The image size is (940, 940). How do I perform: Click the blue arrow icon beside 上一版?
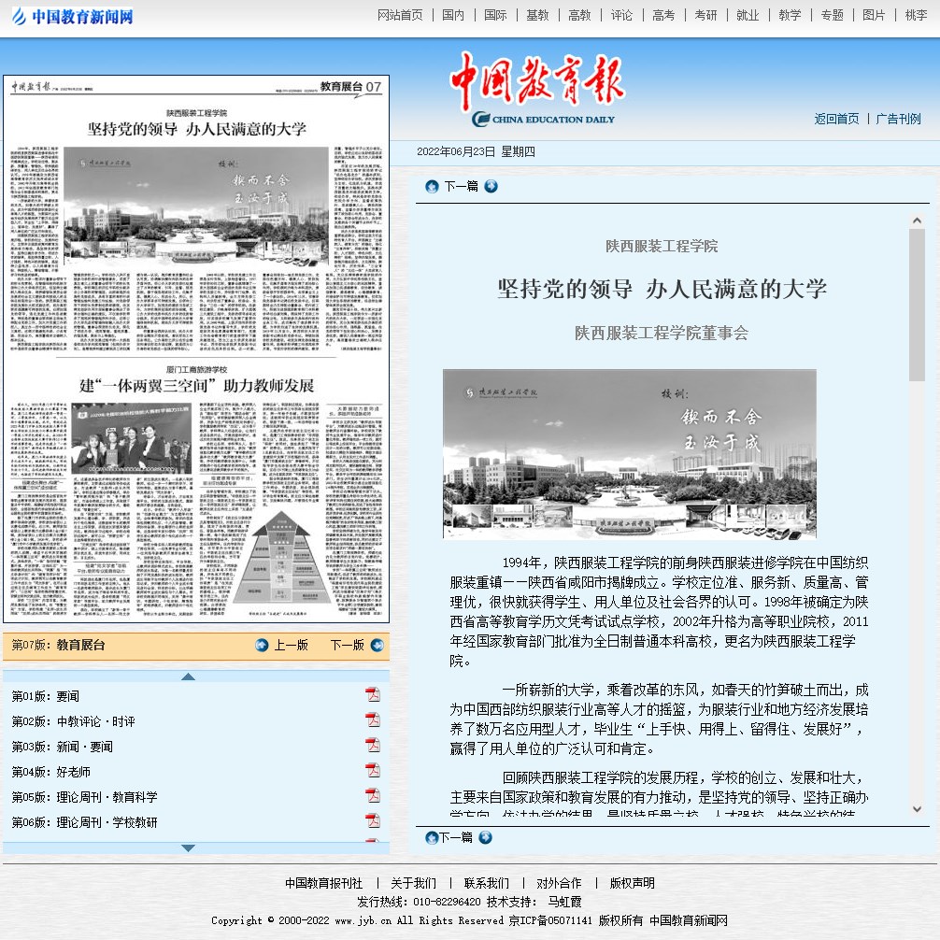[262, 645]
